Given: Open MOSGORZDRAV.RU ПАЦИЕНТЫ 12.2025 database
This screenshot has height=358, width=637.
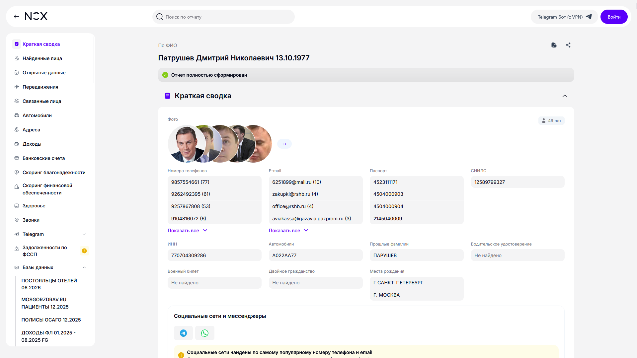Looking at the screenshot, I should coord(45,303).
